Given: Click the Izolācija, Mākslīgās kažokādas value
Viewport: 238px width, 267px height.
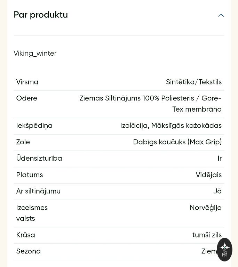Looking at the screenshot, I should click(x=171, y=126).
